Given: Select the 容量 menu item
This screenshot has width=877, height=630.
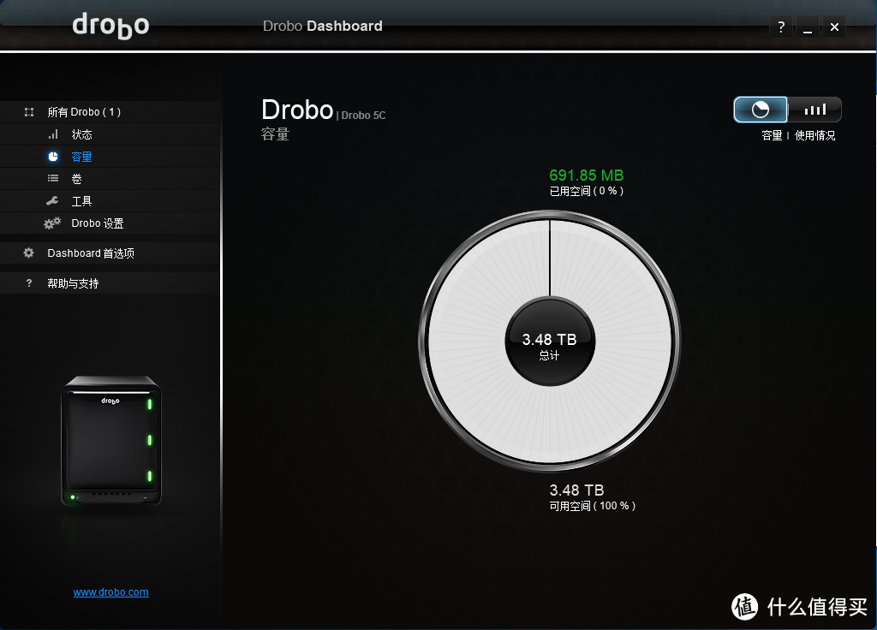Looking at the screenshot, I should (x=110, y=157).
